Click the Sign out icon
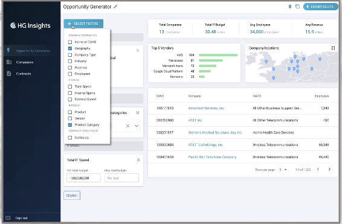 click(x=8, y=218)
